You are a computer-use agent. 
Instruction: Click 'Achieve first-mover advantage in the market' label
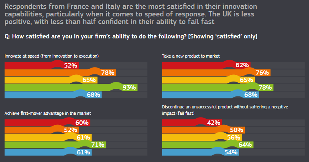point(48,113)
